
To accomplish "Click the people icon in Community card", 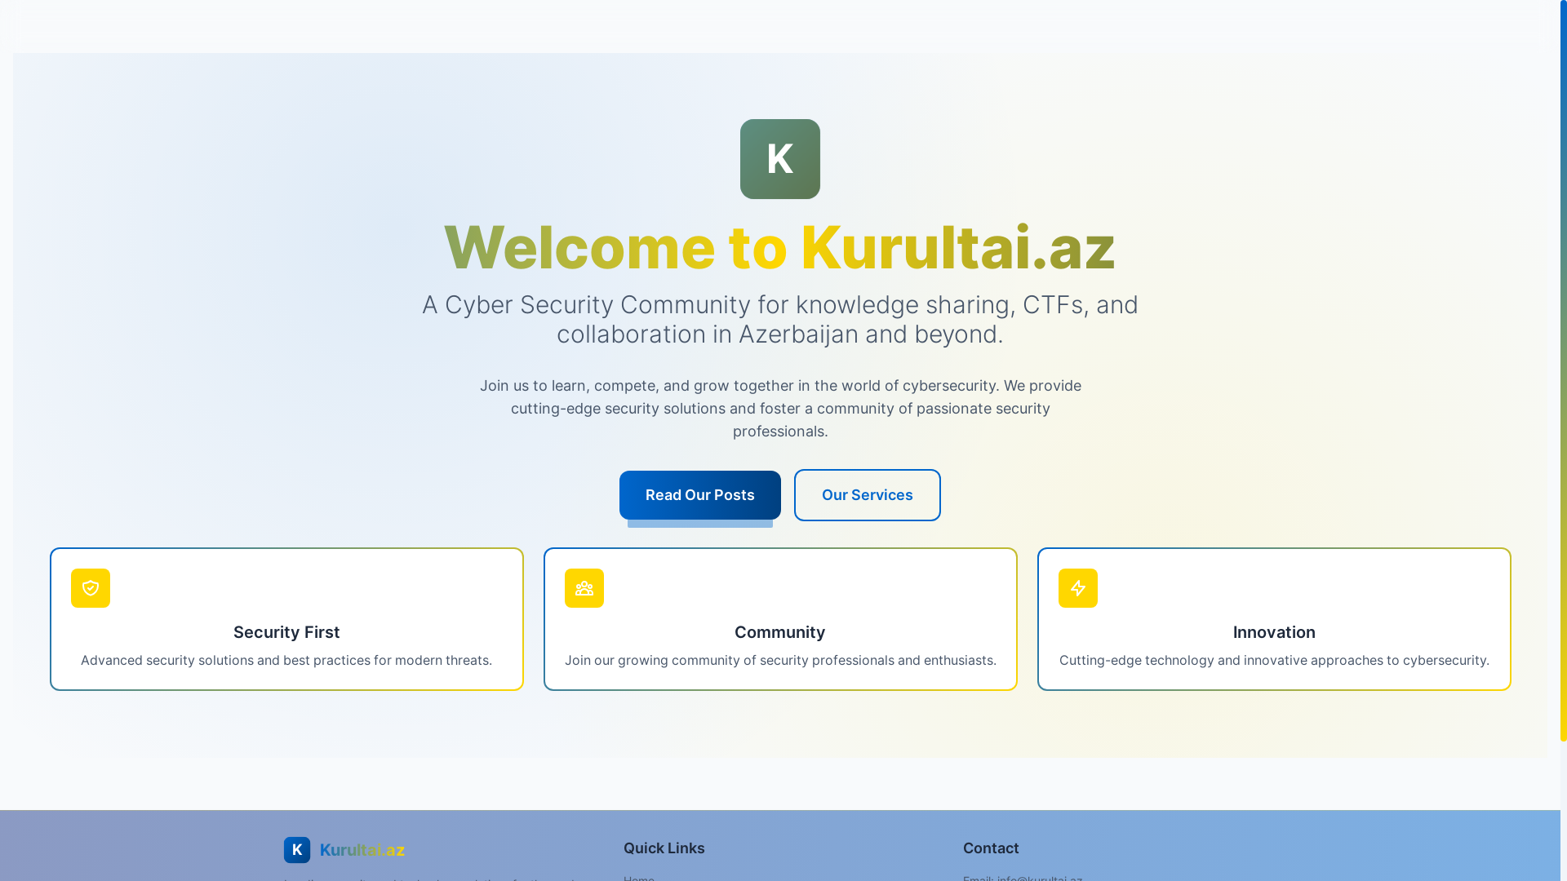I will click(x=584, y=588).
